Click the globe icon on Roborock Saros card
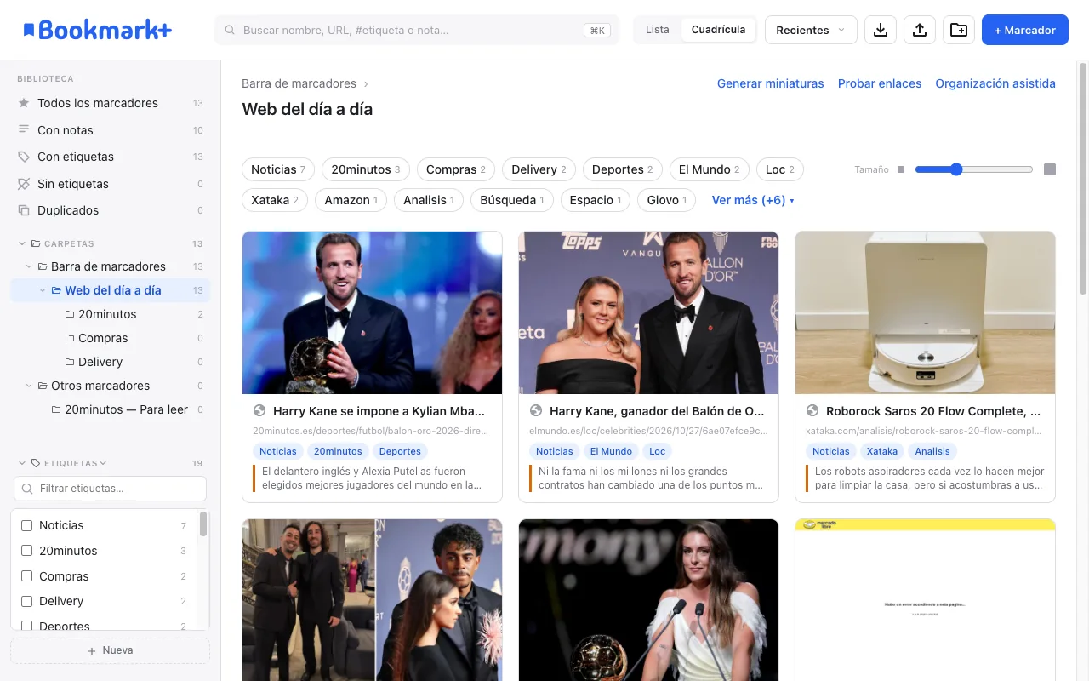The width and height of the screenshot is (1089, 681). [812, 411]
